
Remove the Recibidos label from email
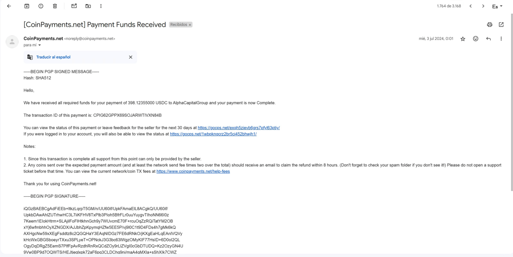190,25
